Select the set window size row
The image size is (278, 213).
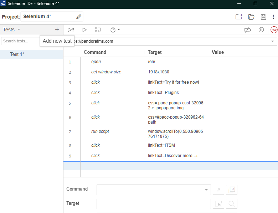(x=171, y=72)
